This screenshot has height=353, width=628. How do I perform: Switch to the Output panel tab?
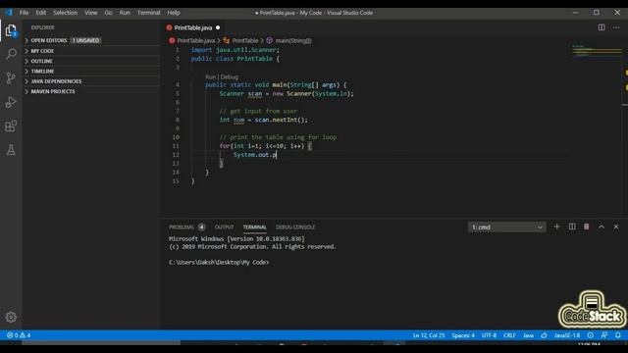tap(224, 227)
